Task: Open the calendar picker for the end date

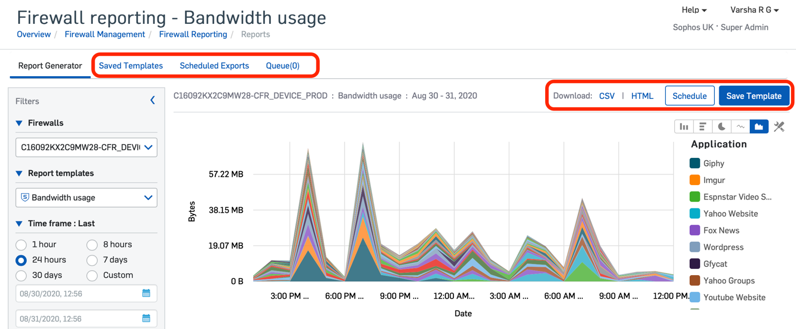Action: [x=146, y=318]
